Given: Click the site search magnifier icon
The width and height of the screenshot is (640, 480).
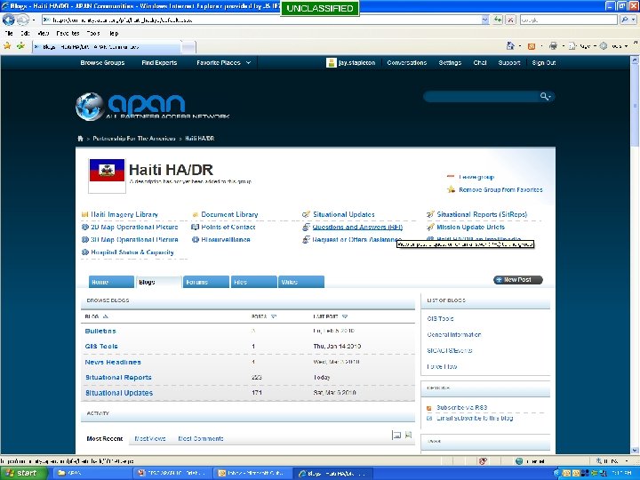Looking at the screenshot, I should click(x=544, y=96).
